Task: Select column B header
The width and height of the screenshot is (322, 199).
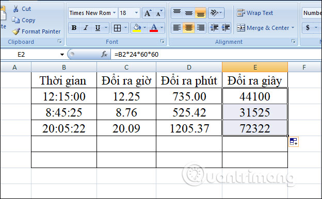Action: point(64,67)
